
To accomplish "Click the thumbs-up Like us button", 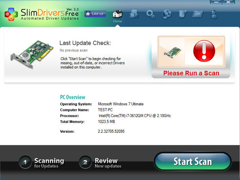I will (95, 14).
